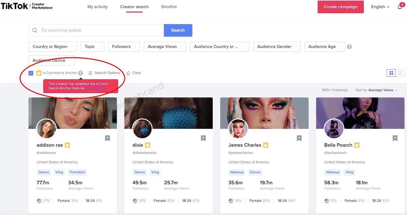The image size is (407, 215).
Task: Bookmark James Charles to shortlist
Action: click(x=299, y=138)
